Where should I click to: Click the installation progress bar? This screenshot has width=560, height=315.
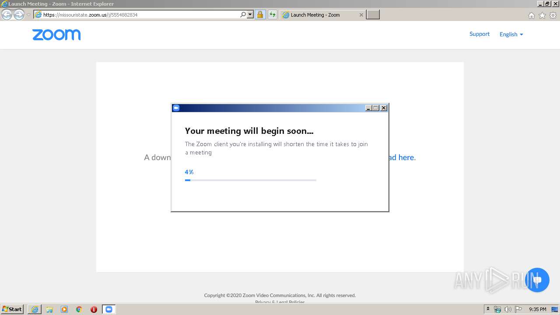pos(250,180)
